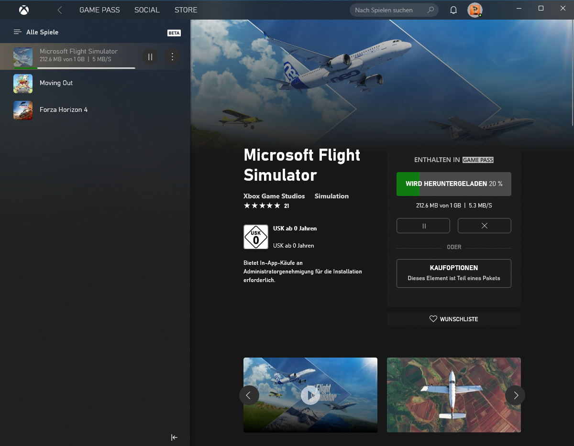Click '212.6 MB von 1 GB | 5.3 MB/S' text
Screen dimensions: 574x446
(454, 206)
